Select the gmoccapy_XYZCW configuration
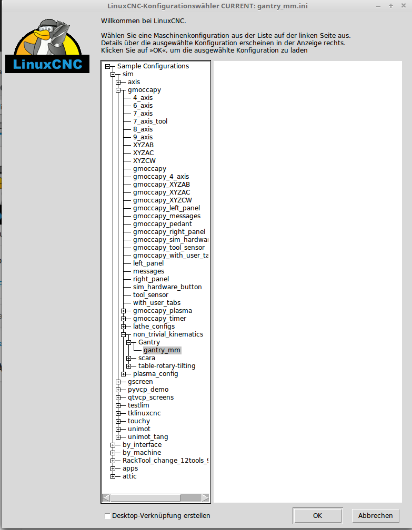The width and height of the screenshot is (412, 530). pyautogui.click(x=163, y=200)
